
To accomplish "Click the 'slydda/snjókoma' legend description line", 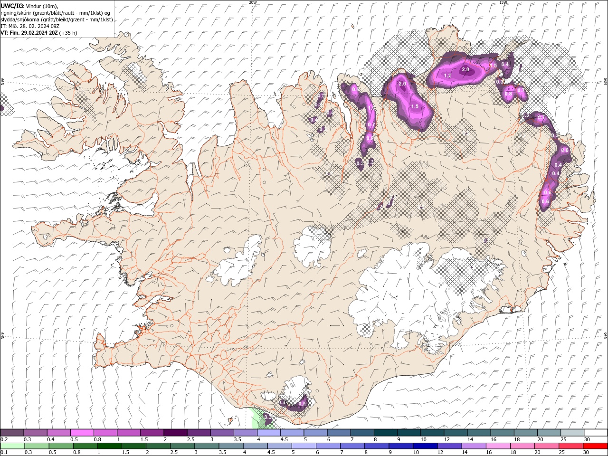I will (x=57, y=19).
